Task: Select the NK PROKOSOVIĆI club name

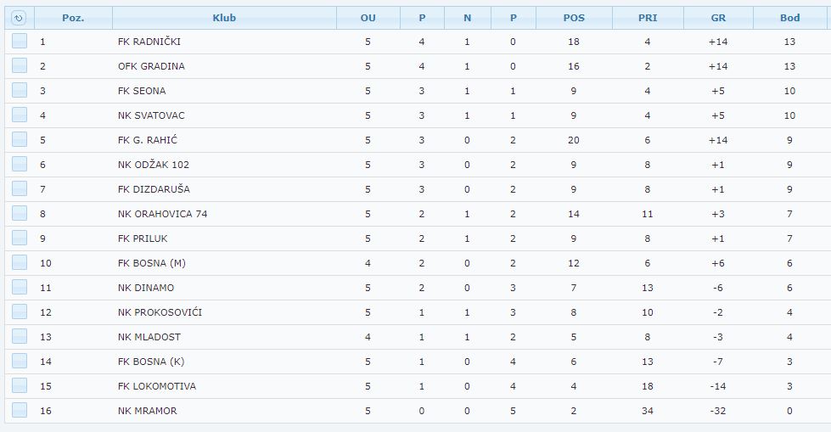Action: pos(160,312)
